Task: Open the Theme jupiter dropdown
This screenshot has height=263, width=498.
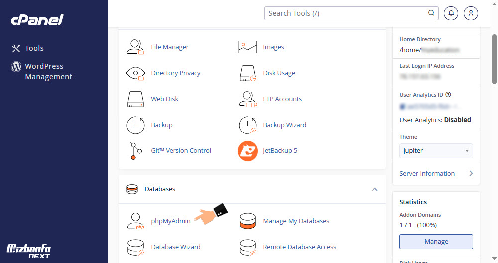Action: coord(436,150)
